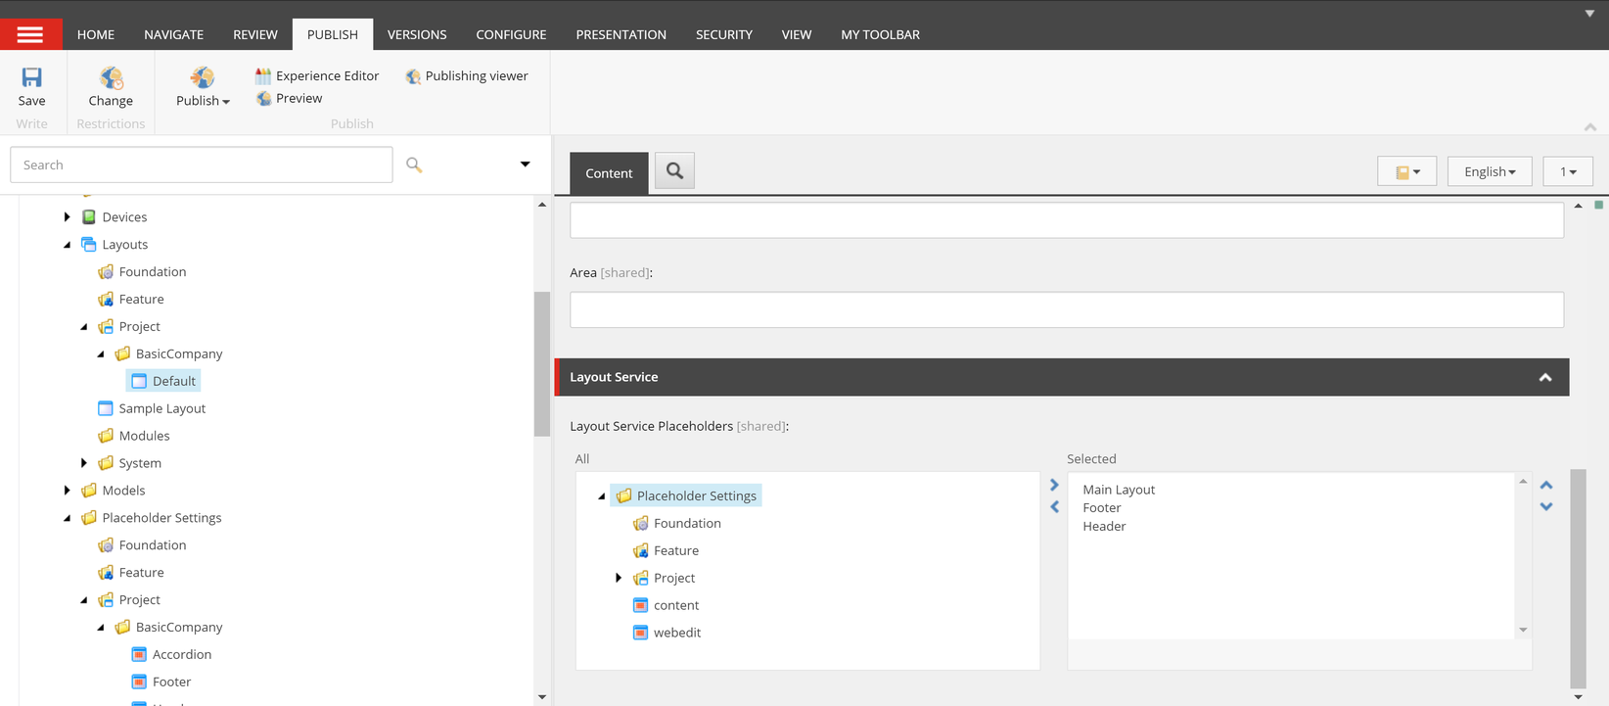1609x706 pixels.
Task: Click the Preview button in ribbon
Action: tap(289, 98)
